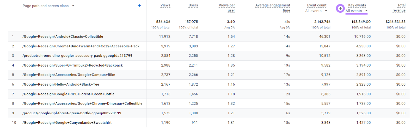Screen dimensions: 417x133
Task: Open the Page path and screen class dropdown
Action: (73, 6)
